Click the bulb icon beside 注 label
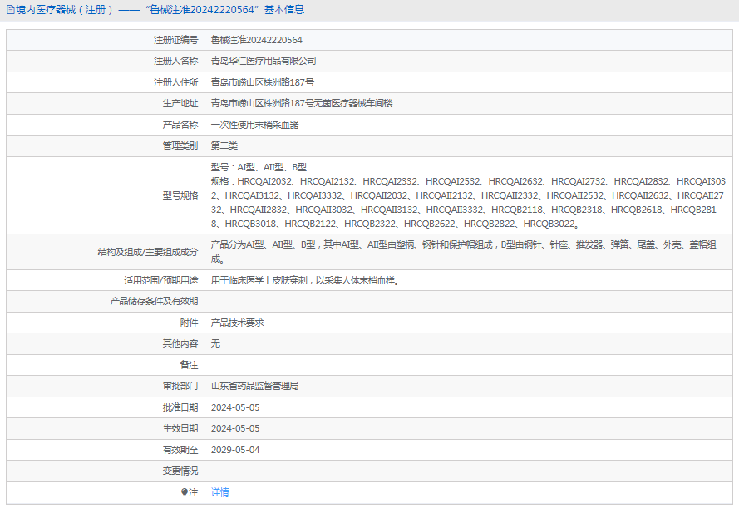This screenshot has height=508, width=739. coord(185,492)
